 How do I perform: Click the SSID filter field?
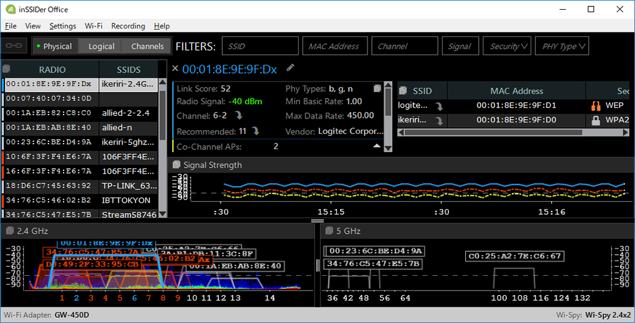pos(260,46)
